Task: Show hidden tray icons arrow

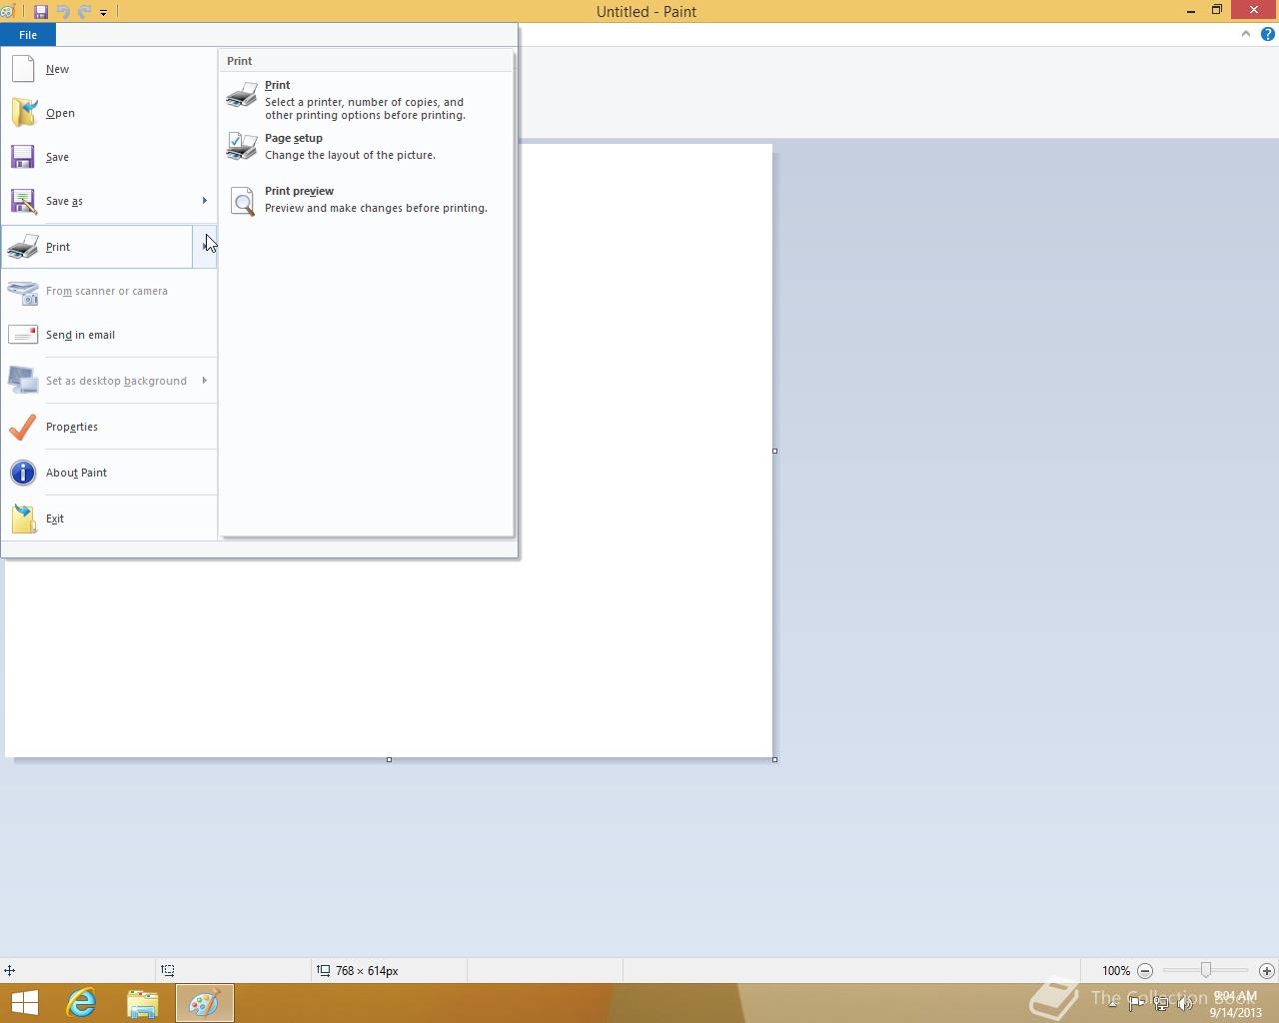Action: 1112,1003
